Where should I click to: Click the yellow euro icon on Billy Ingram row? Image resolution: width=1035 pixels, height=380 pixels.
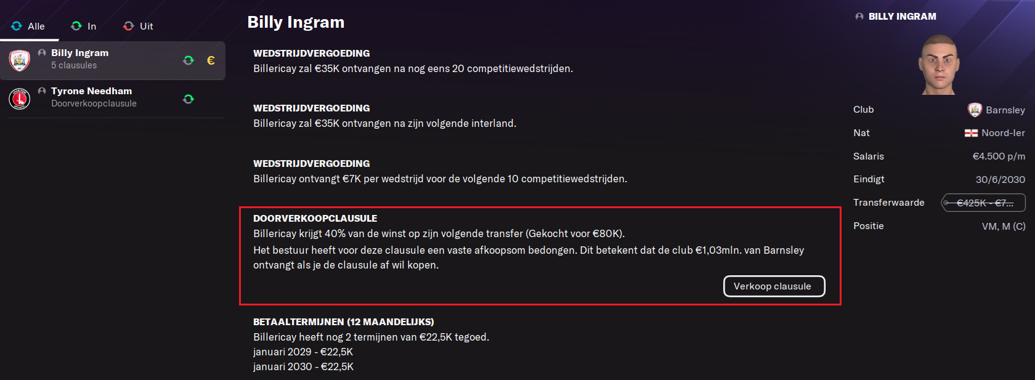click(211, 60)
